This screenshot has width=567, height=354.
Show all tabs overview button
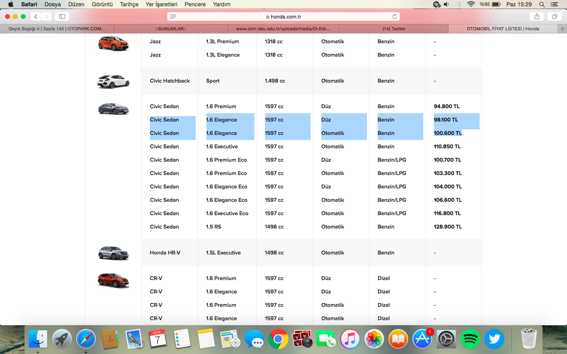pos(554,17)
